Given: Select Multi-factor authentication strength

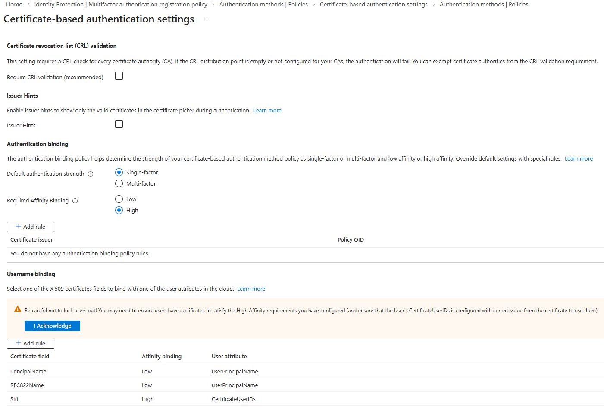Looking at the screenshot, I should 119,183.
